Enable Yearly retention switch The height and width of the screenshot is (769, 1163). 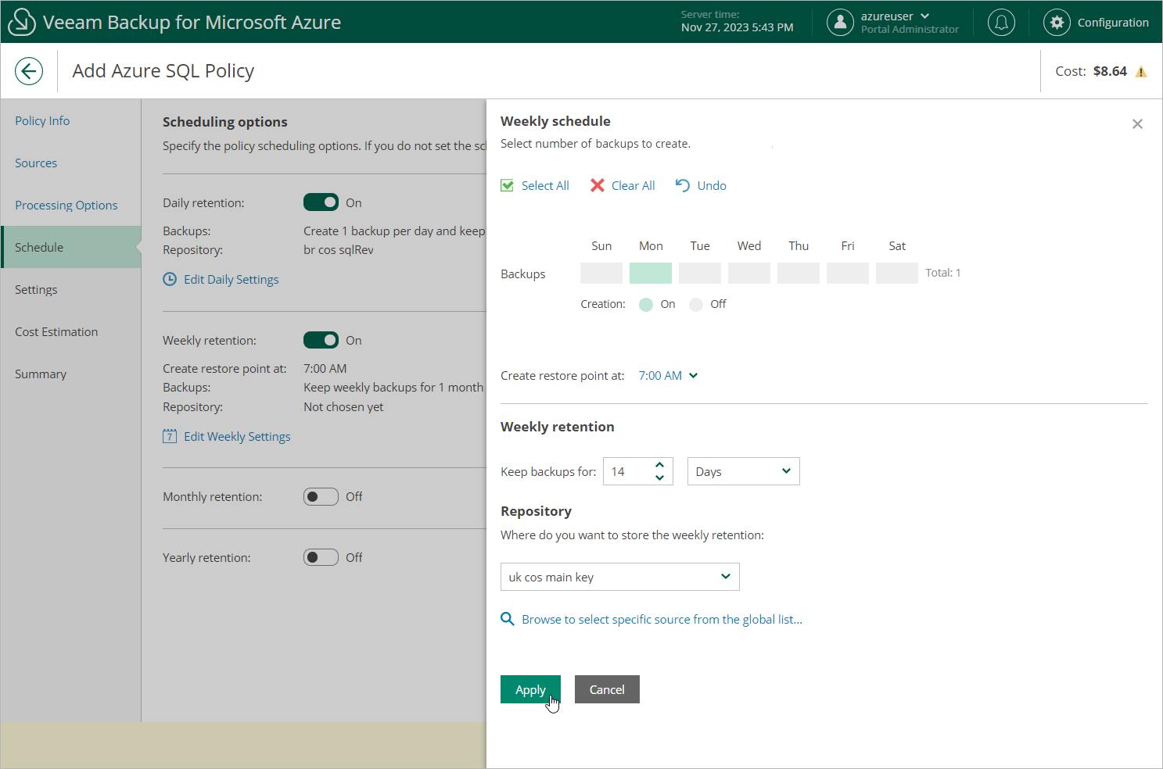pos(321,557)
